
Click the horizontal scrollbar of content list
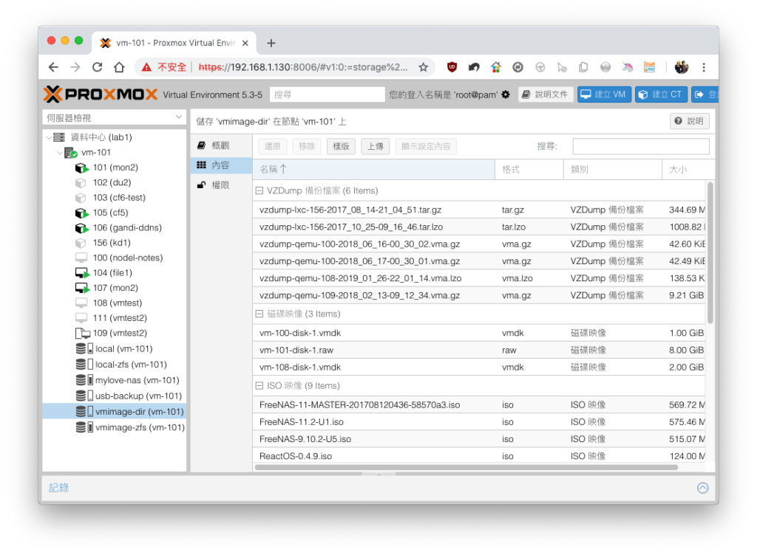click(x=466, y=467)
